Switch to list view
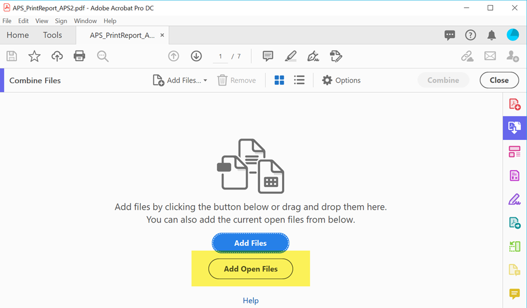The image size is (527, 308). 299,80
